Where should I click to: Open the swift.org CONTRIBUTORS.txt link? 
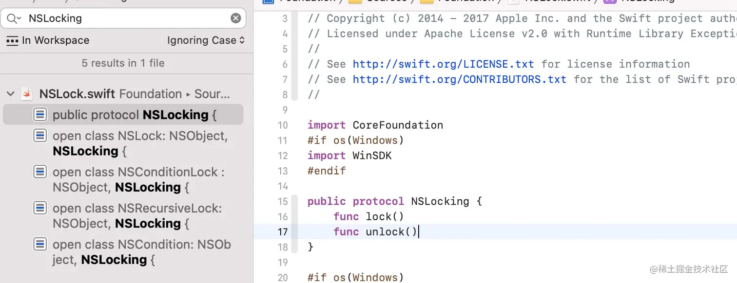pos(459,79)
